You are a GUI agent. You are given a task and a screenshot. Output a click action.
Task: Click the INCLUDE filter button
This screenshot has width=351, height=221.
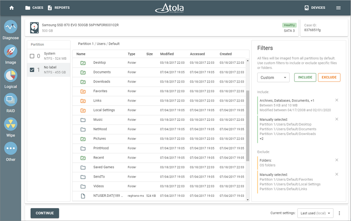click(x=305, y=77)
